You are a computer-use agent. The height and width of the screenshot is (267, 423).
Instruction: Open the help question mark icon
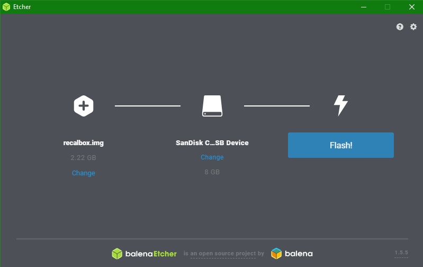pos(400,26)
